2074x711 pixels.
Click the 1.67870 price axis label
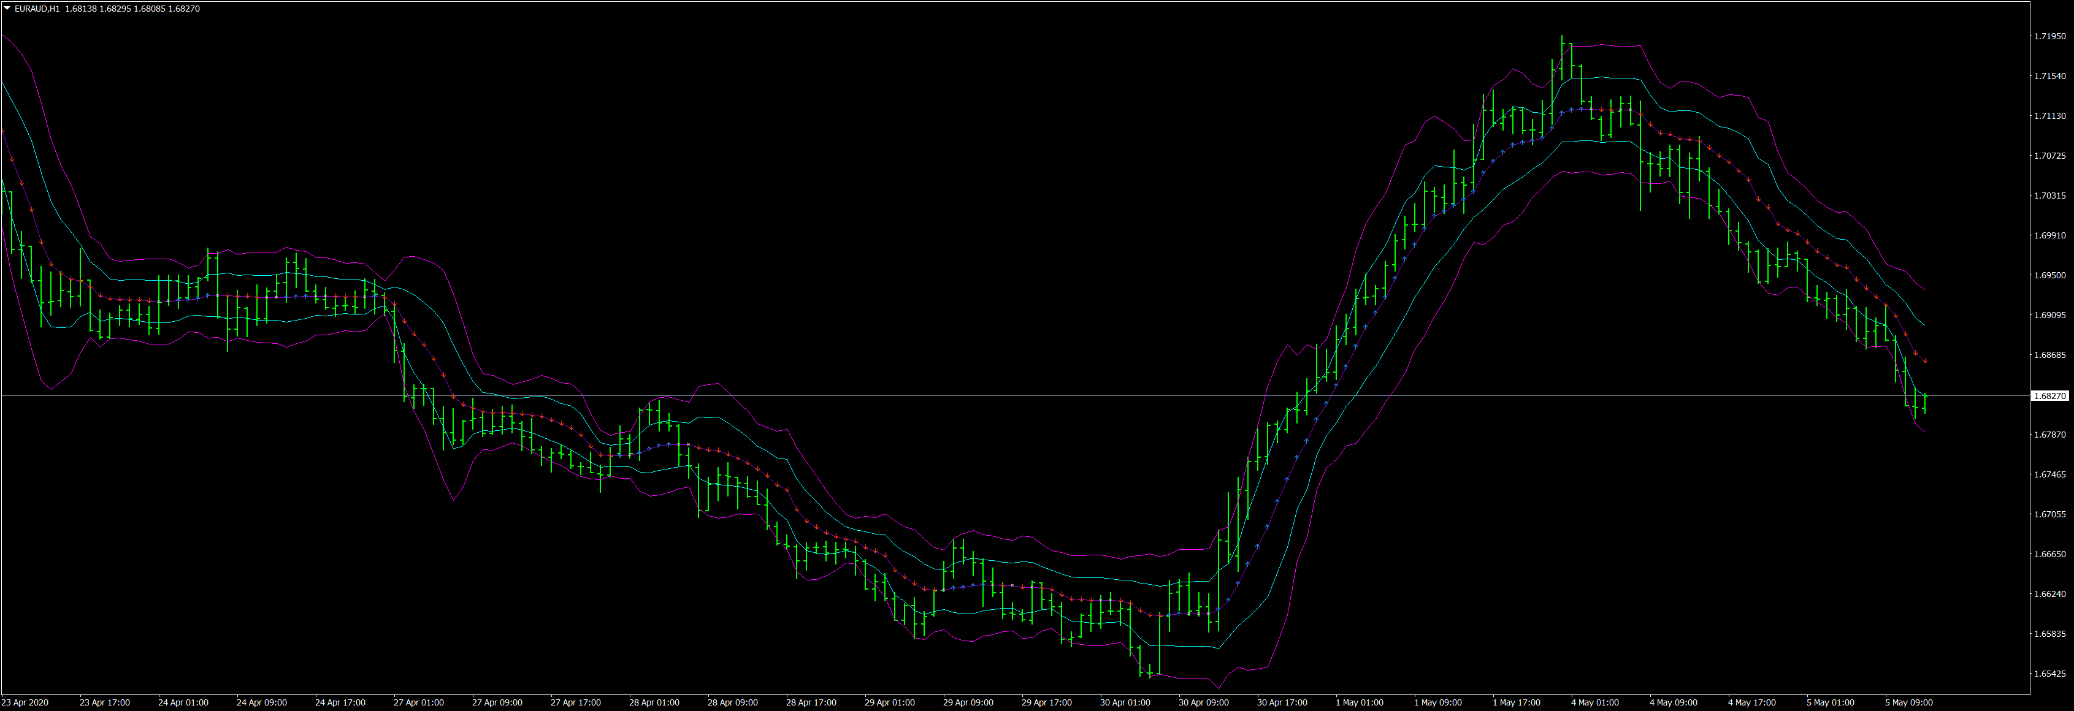coord(2050,435)
